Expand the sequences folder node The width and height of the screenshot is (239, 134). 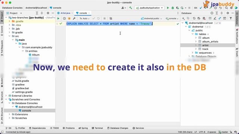193,53
